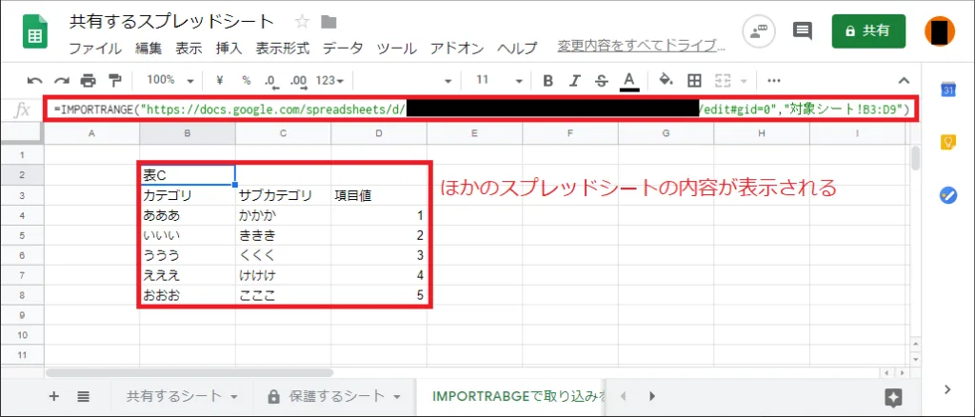Image resolution: width=975 pixels, height=417 pixels.
Task: Select row header 5
Action: click(x=23, y=236)
